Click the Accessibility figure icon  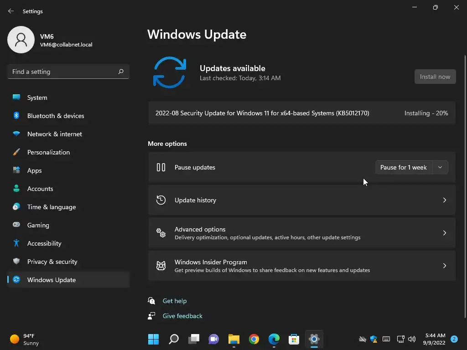(x=16, y=243)
